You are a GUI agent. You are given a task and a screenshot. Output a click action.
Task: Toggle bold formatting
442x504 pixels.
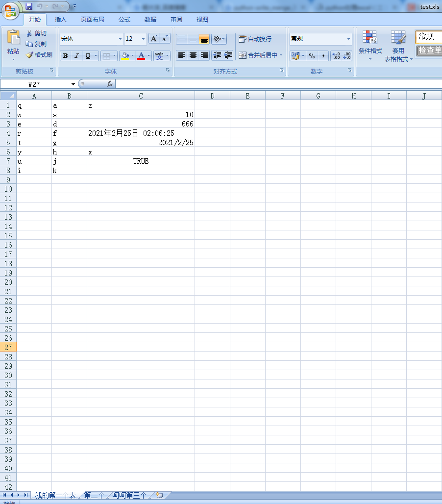(x=66, y=55)
